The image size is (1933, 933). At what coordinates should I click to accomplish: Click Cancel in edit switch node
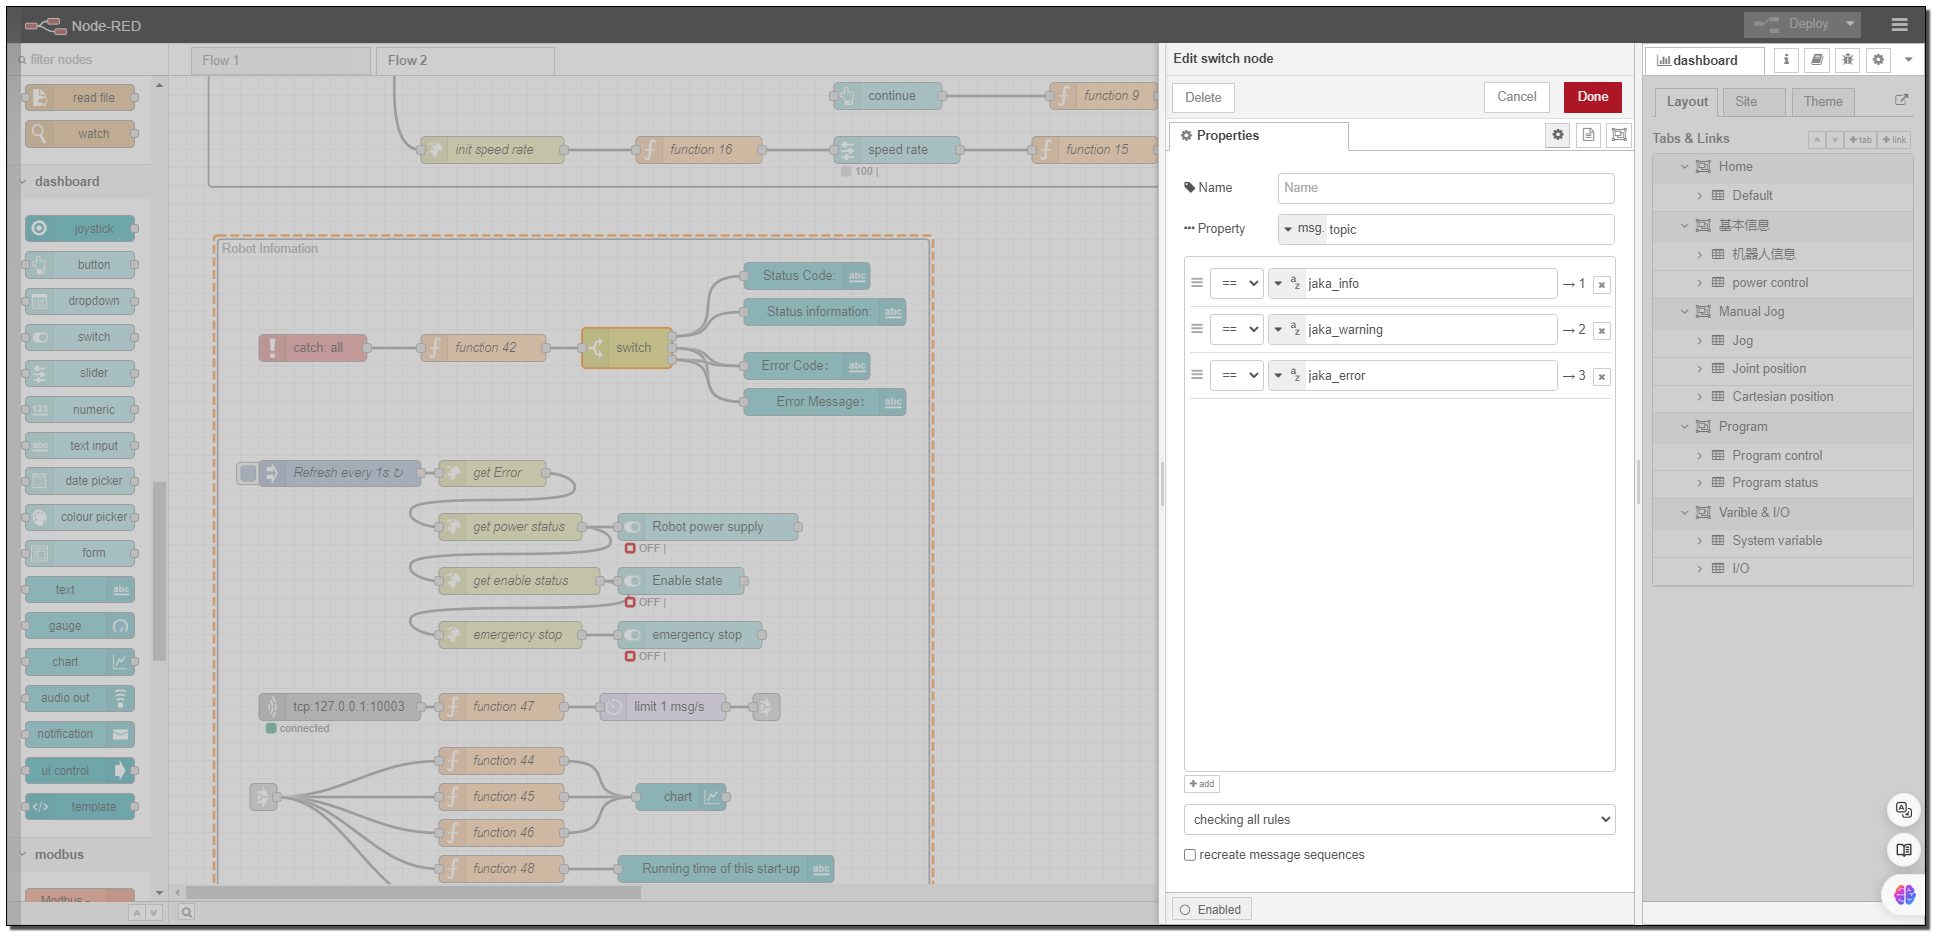[x=1517, y=97]
